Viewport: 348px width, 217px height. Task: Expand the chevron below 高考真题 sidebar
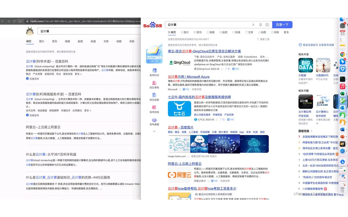(x=154, y=131)
